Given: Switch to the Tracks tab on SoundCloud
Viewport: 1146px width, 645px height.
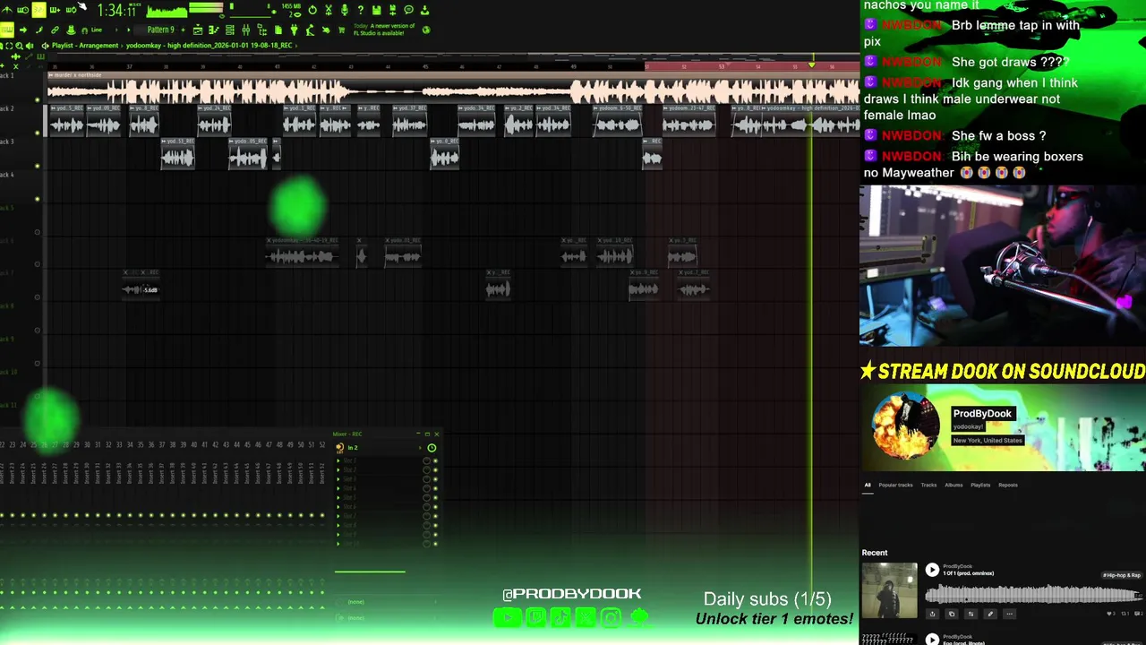Looking at the screenshot, I should coord(928,485).
